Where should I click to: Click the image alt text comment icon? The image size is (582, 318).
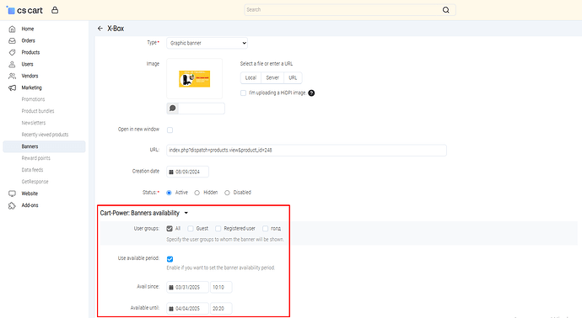click(x=173, y=108)
